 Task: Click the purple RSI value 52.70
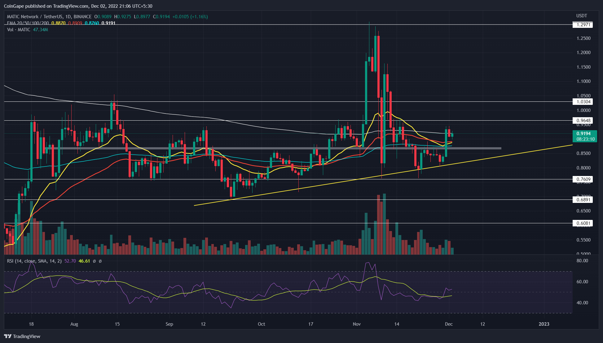[70, 261]
